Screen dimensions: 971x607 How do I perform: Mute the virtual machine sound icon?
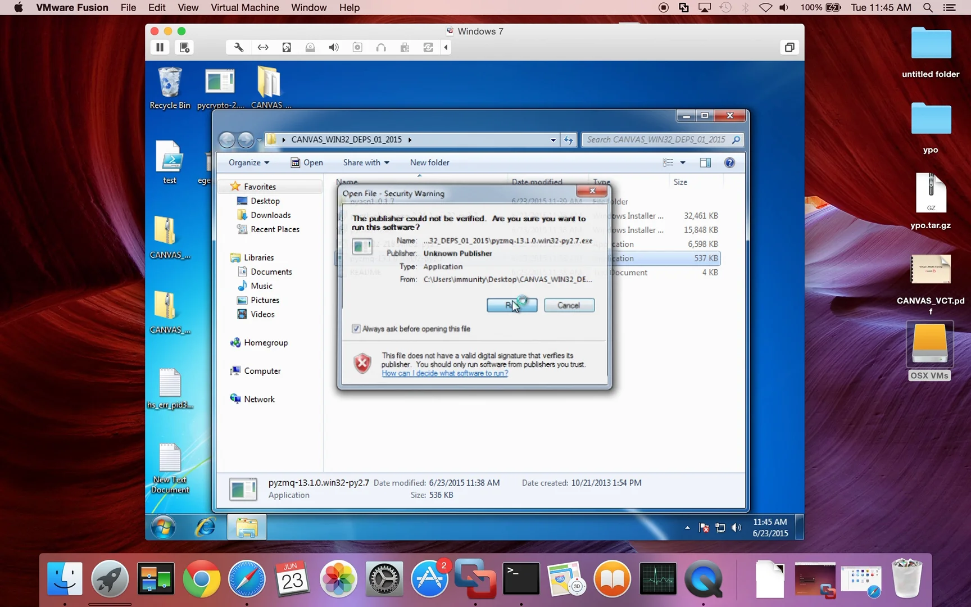click(333, 47)
